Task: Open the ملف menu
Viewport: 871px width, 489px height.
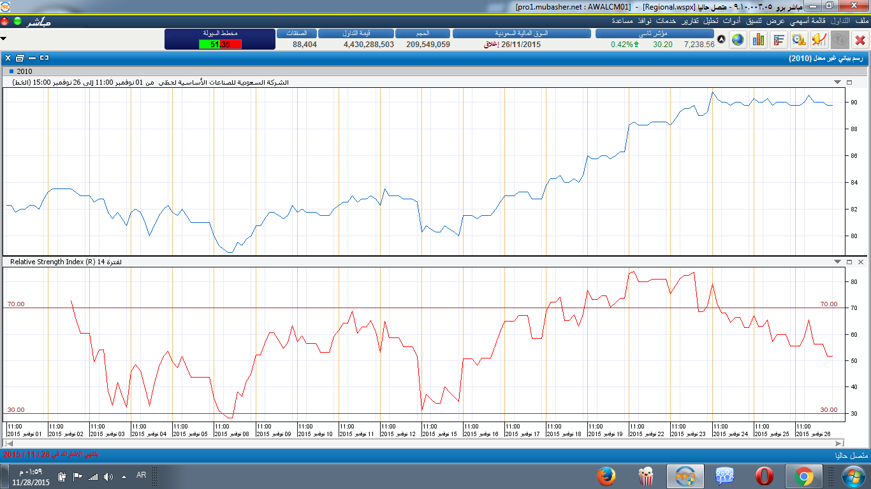Action: click(x=861, y=22)
